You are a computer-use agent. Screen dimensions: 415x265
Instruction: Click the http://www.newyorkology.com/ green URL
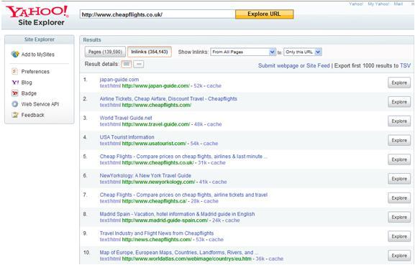[x=158, y=182]
